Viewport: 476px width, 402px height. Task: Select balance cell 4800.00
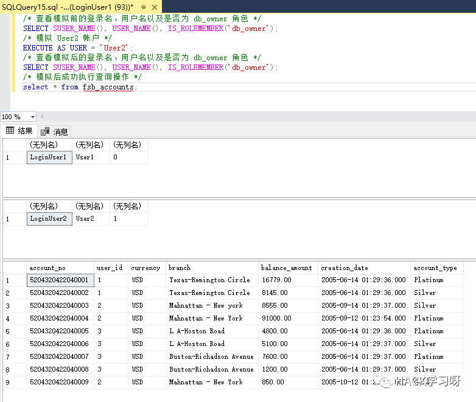pyautogui.click(x=288, y=331)
